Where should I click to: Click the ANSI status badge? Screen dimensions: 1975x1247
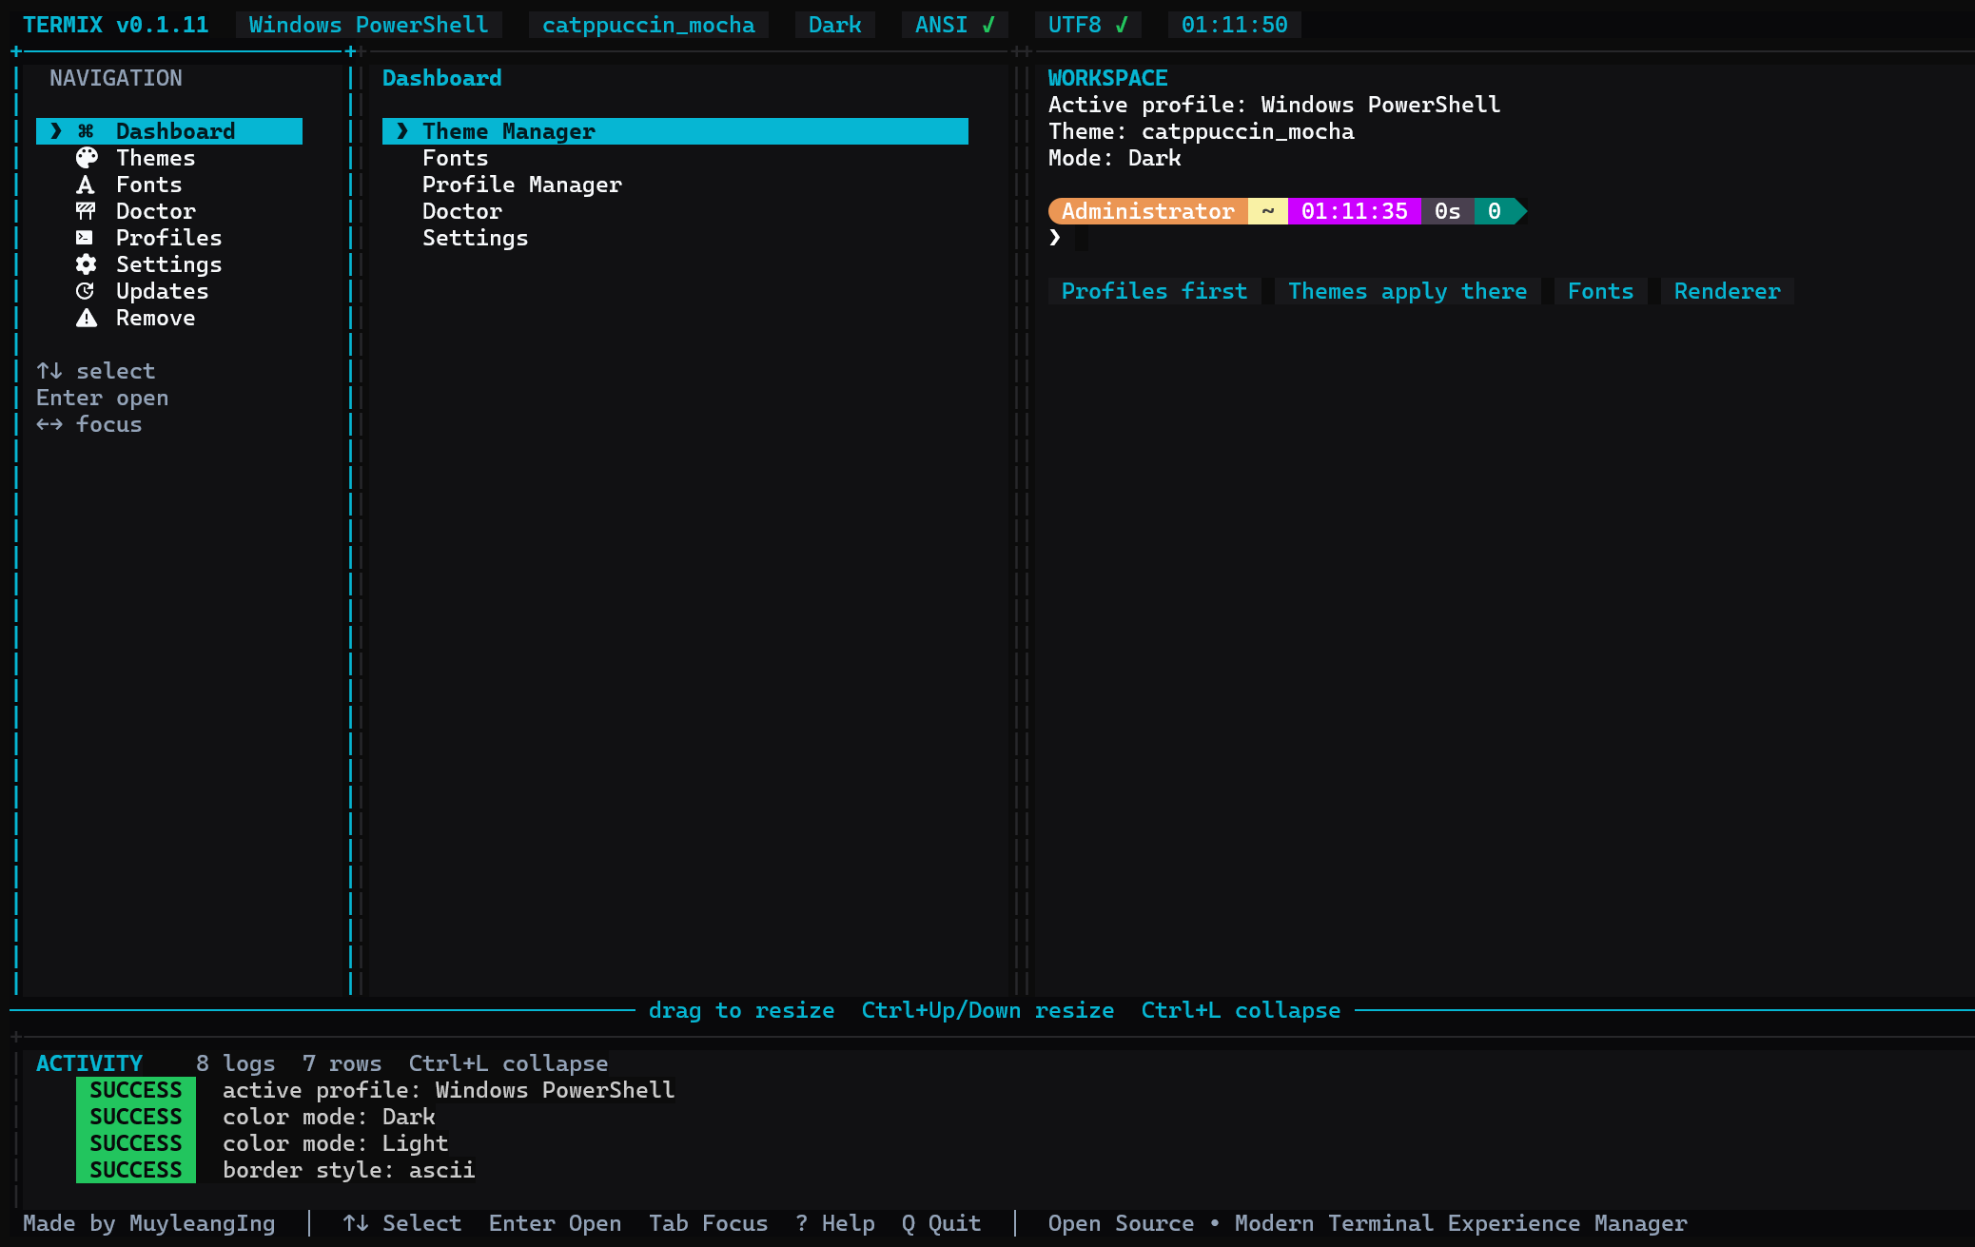pyautogui.click(x=954, y=25)
